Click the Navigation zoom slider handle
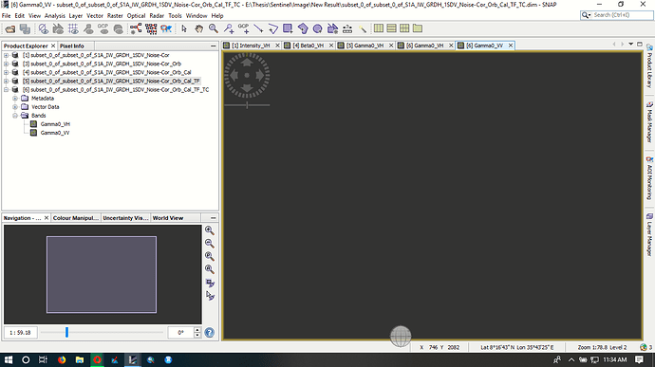This screenshot has width=655, height=367. pos(66,332)
